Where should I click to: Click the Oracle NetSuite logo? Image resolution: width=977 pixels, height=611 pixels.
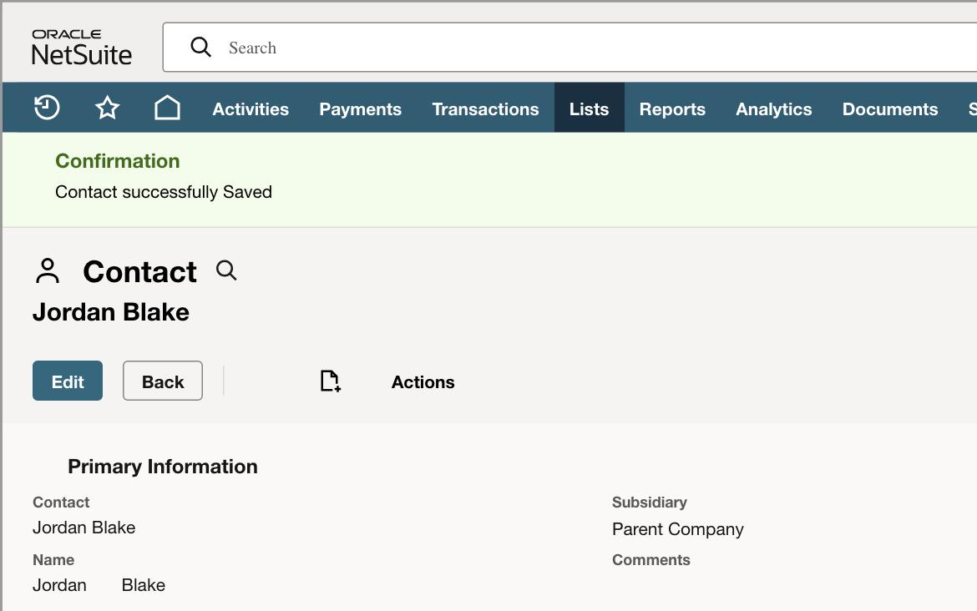coord(82,48)
